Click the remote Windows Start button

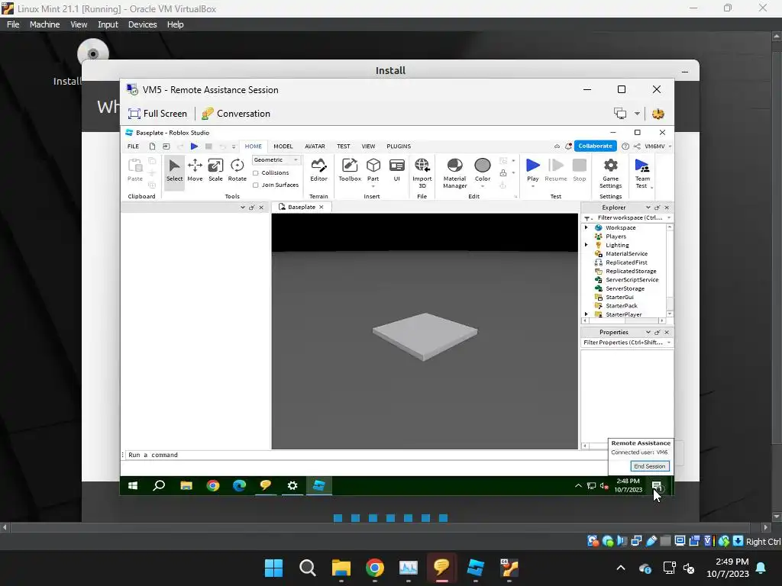point(133,485)
